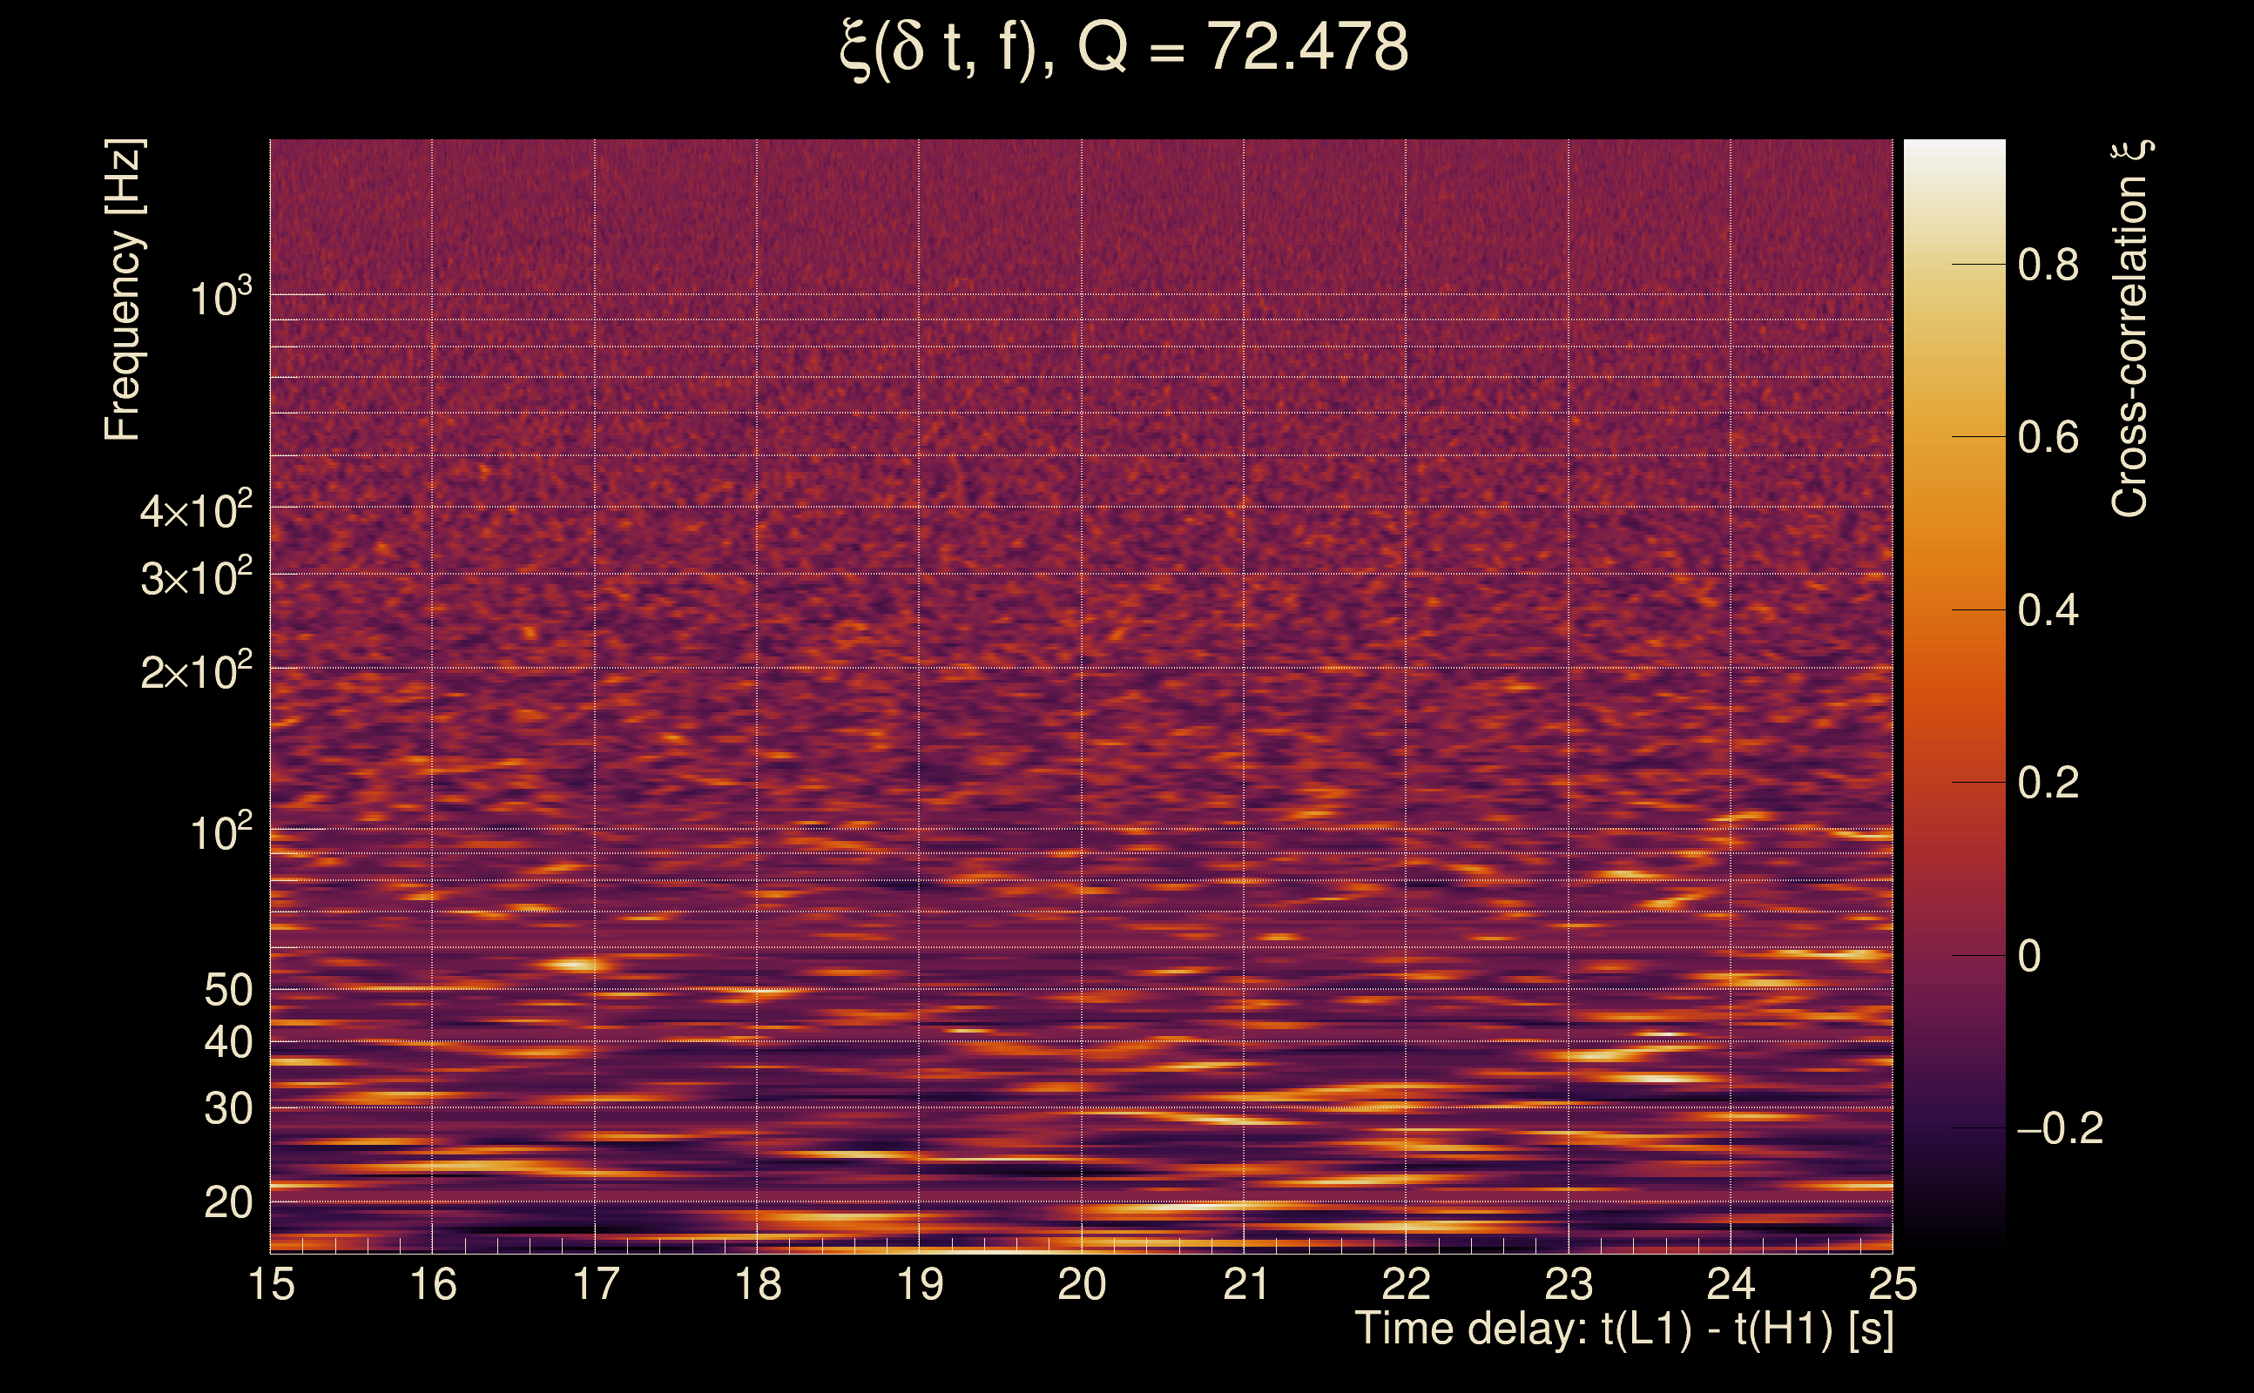Click the Time delay t(L1) - t(H1) label
2254x1393 pixels.
[x=1623, y=1329]
